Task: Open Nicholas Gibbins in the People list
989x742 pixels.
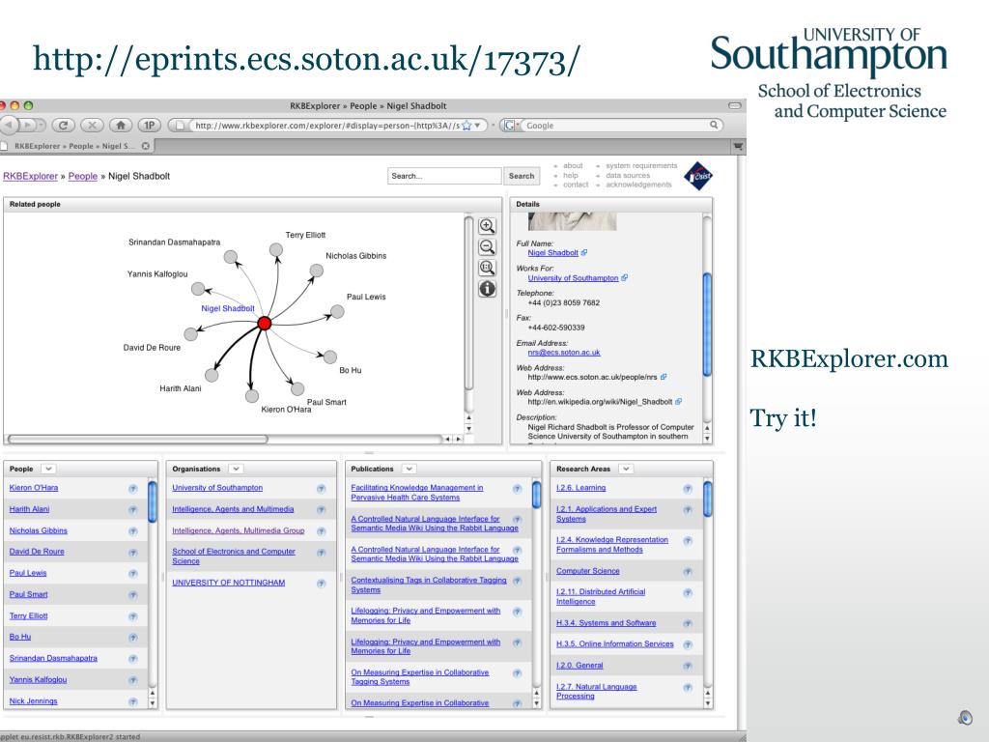Action: point(39,530)
